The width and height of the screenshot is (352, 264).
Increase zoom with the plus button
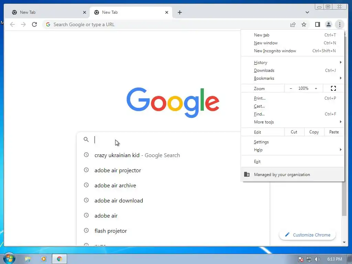click(x=316, y=88)
